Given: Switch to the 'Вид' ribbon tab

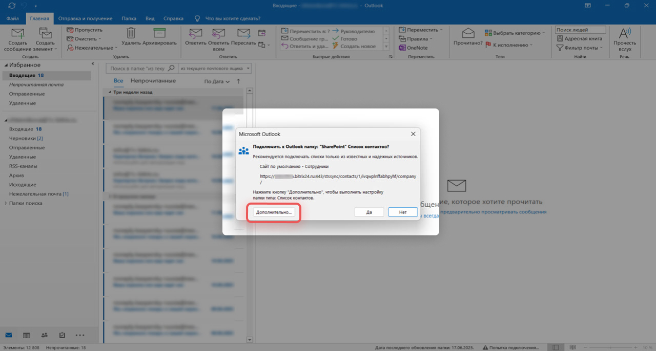Looking at the screenshot, I should (150, 18).
